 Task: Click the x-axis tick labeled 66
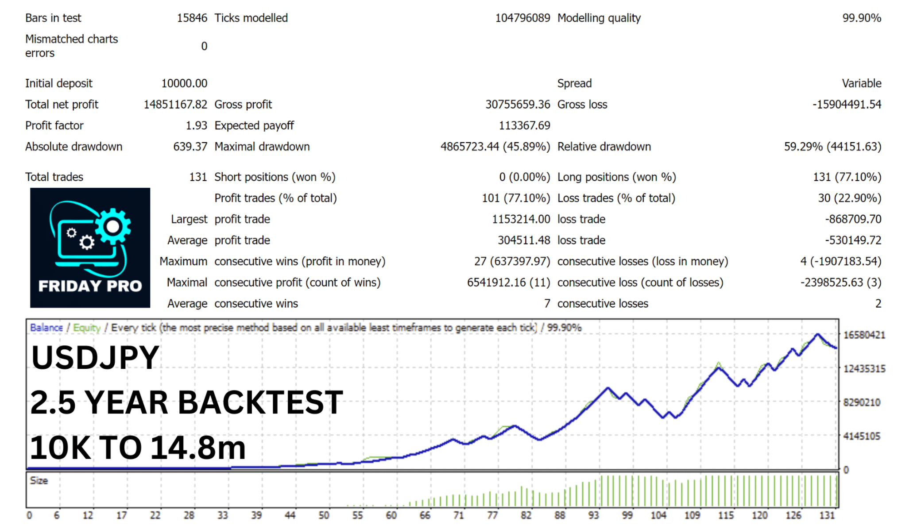pyautogui.click(x=425, y=515)
